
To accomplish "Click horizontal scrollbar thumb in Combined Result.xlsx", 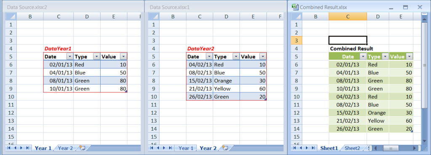I will coord(391,148).
